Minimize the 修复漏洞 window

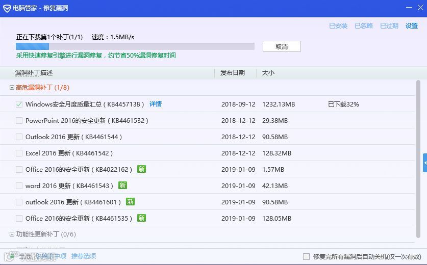point(409,7)
